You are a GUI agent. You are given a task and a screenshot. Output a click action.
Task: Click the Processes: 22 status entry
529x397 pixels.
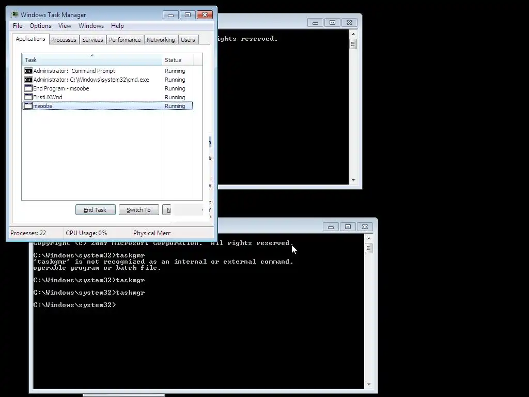point(28,233)
